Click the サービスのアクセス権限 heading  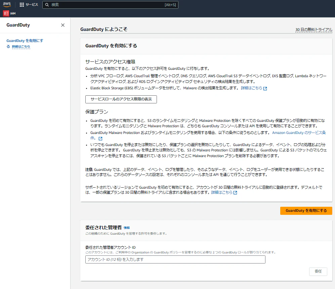[x=110, y=62]
